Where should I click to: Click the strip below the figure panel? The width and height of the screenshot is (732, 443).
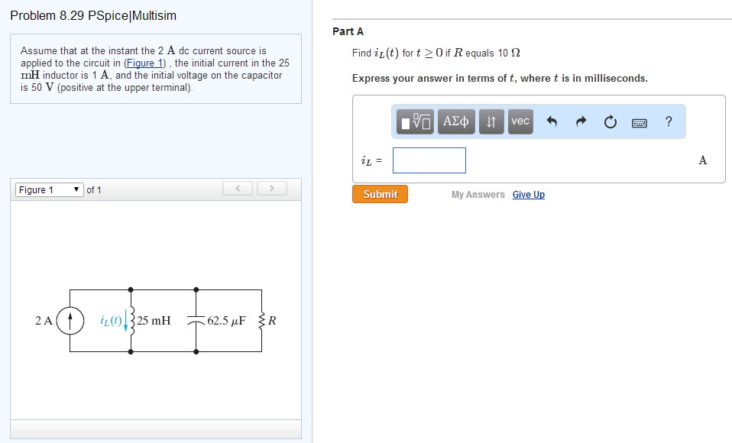point(156,429)
